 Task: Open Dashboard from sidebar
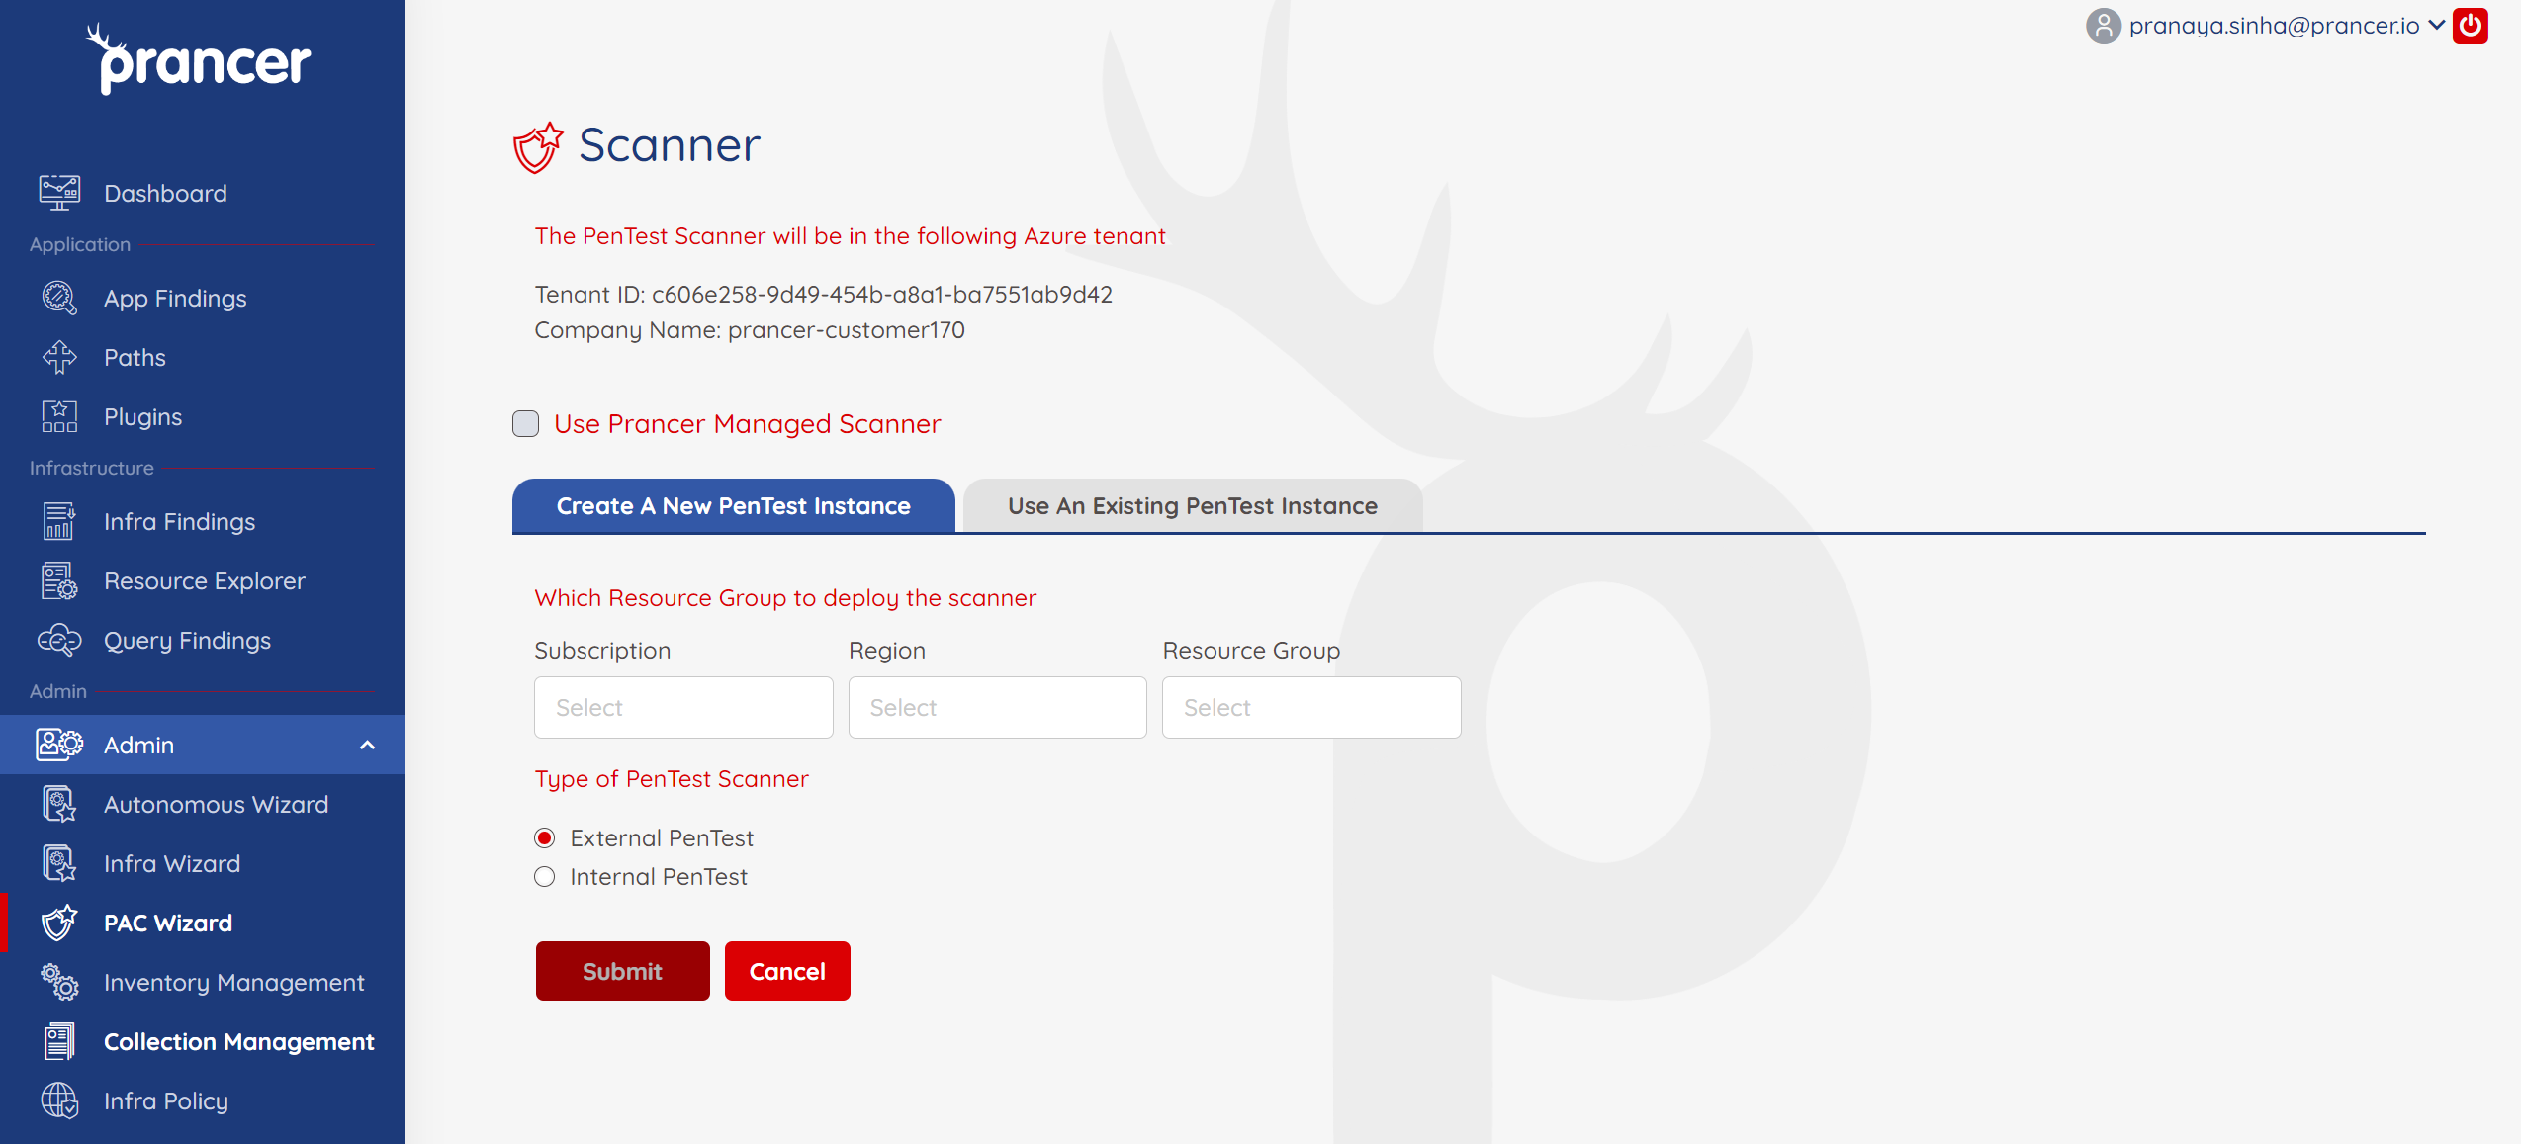point(203,193)
